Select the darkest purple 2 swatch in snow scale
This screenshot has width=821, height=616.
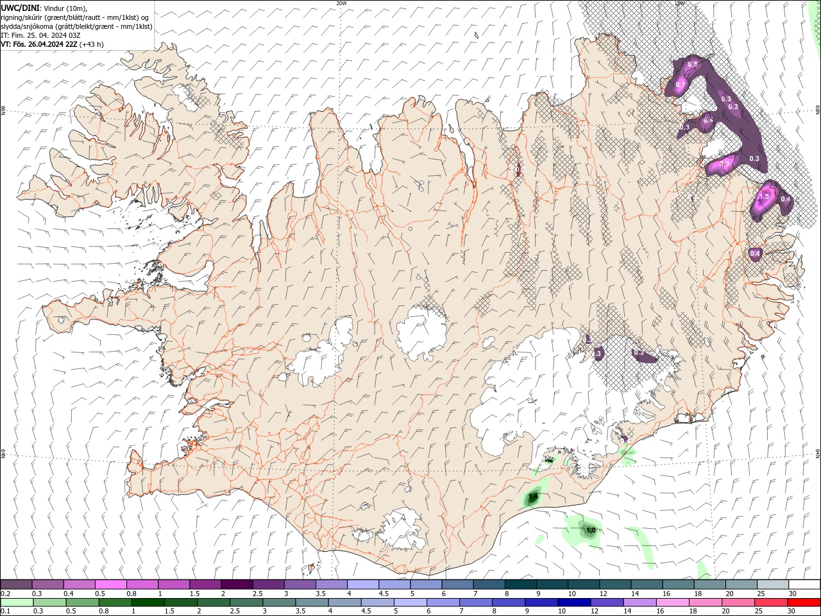click(x=237, y=585)
